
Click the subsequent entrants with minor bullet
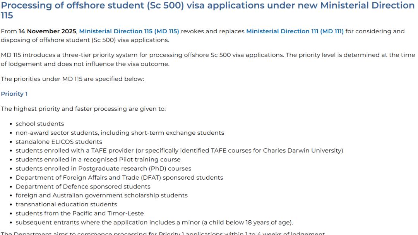coord(154,222)
